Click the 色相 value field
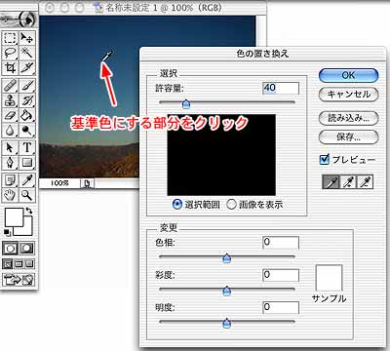390x351 pixels. pyautogui.click(x=281, y=243)
